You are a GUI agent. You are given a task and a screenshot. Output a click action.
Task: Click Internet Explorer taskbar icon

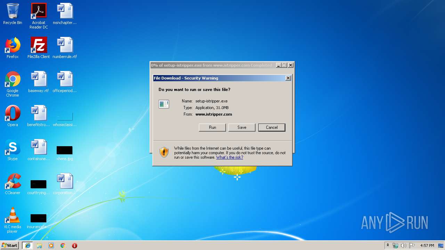(x=28, y=245)
